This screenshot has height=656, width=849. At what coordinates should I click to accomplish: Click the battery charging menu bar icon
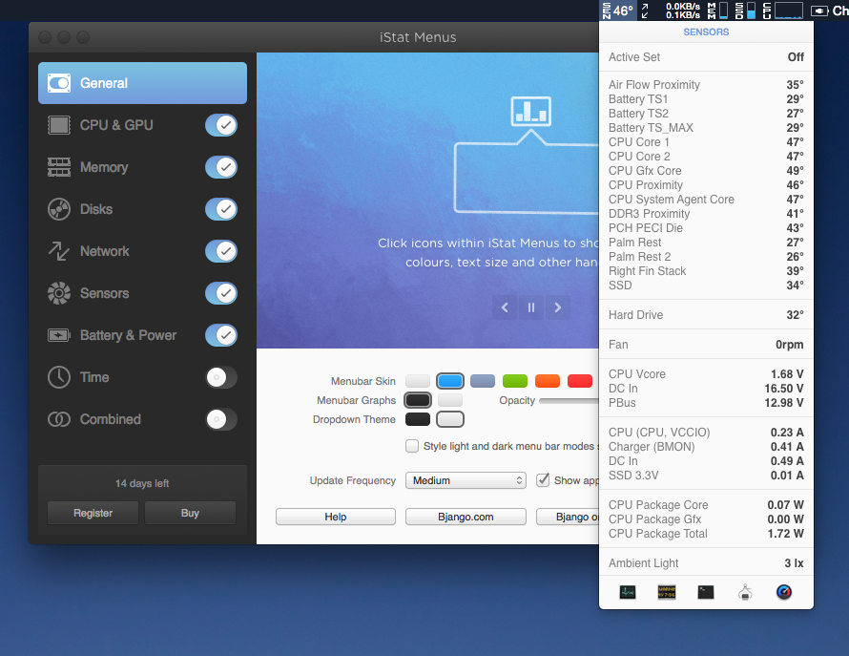pos(819,11)
